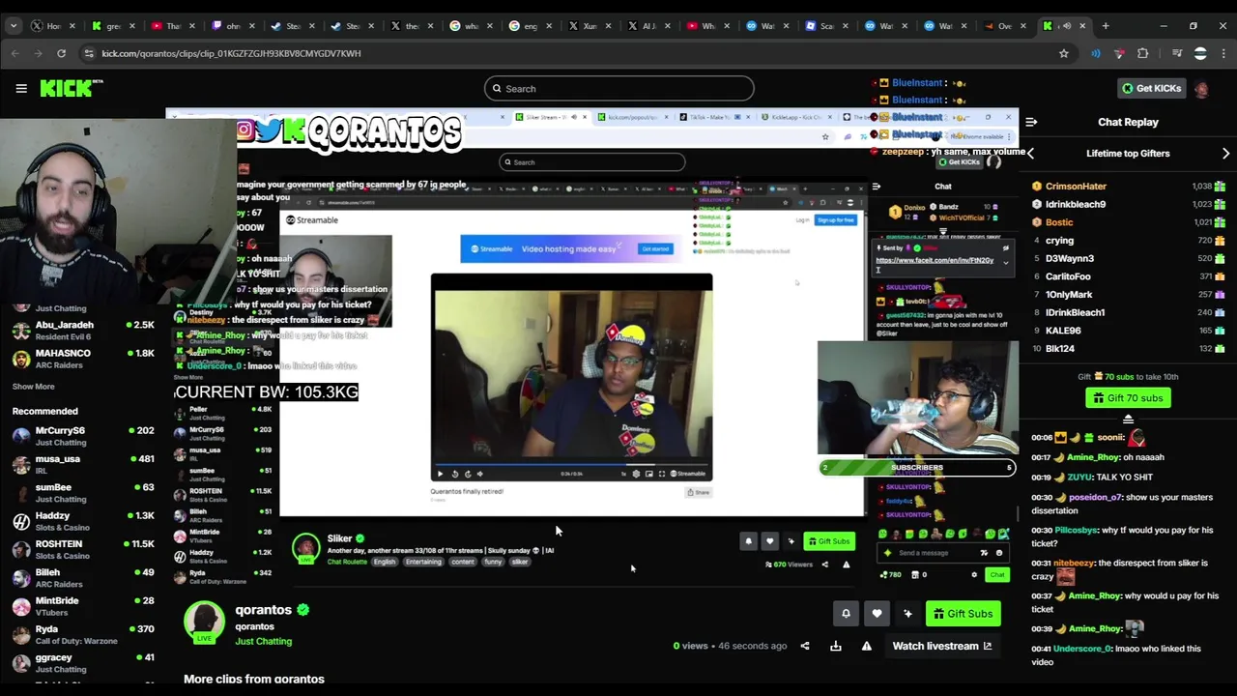Click Underscore_0 username in chat replay

(x=1083, y=649)
